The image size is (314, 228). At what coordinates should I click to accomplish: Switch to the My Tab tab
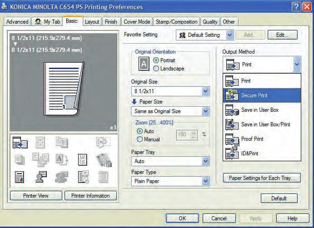pos(47,22)
